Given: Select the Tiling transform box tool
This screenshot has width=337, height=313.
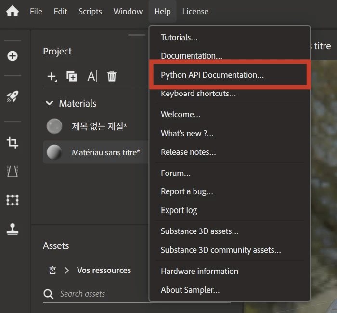Looking at the screenshot, I should click(x=13, y=200).
